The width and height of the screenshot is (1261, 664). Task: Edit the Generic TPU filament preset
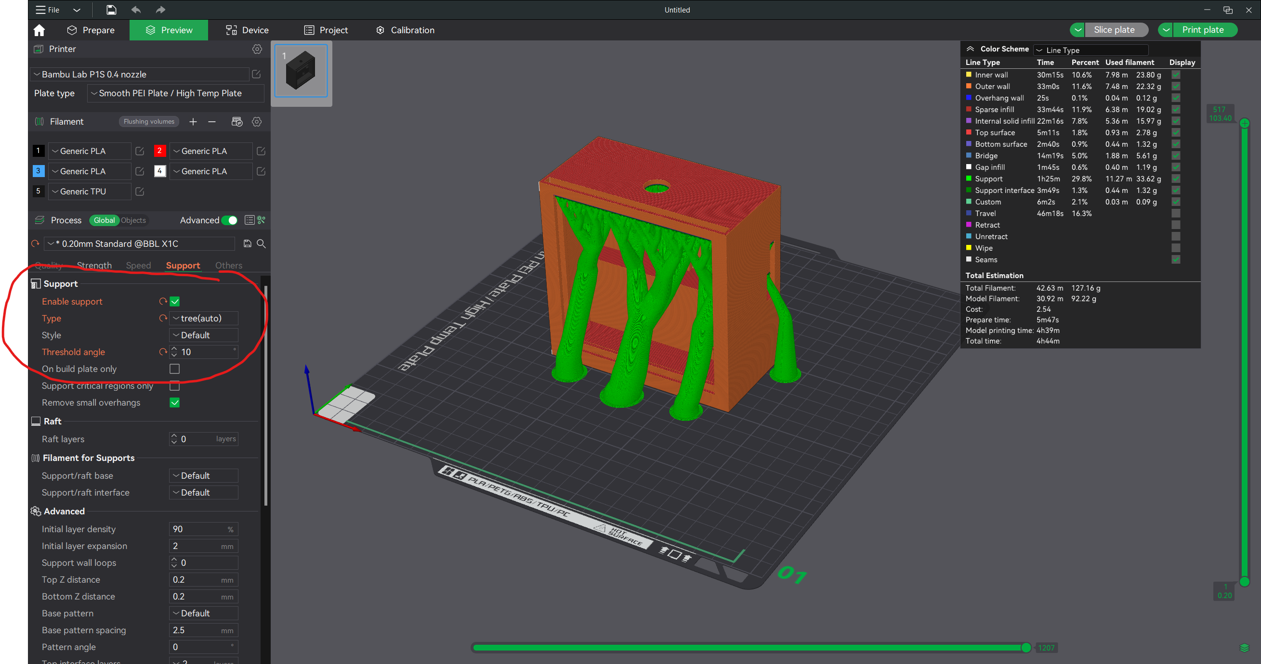[x=140, y=192]
